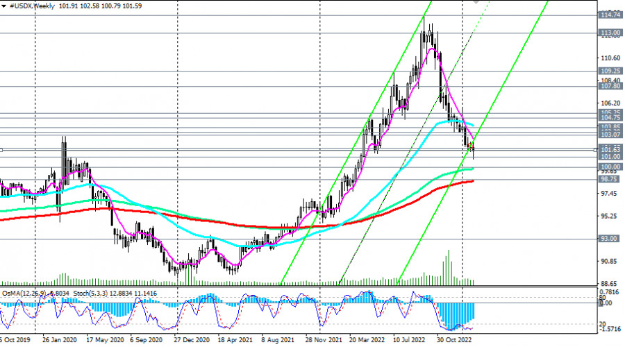The width and height of the screenshot is (625, 347).
Task: Click the 107.80 level label
Action: click(x=610, y=86)
